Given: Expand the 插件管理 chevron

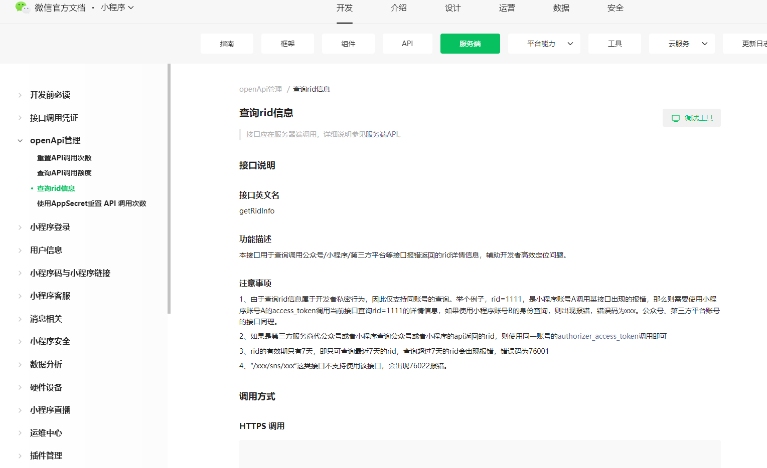Looking at the screenshot, I should click(20, 456).
